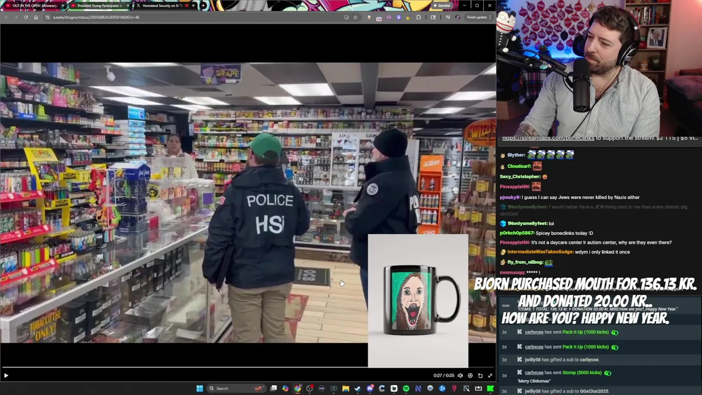Viewport: 702px width, 395px height.
Task: Open the streamlabs.com/bonerlinks link
Action: coord(548,138)
